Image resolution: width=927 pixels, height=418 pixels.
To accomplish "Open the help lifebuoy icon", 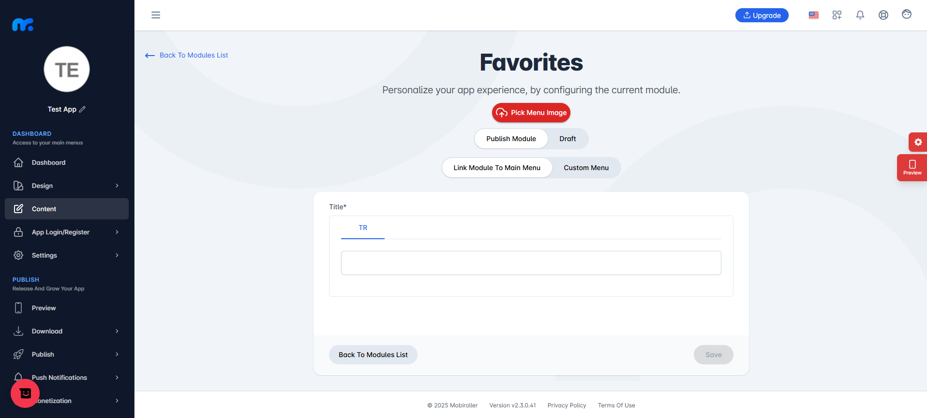I will click(x=883, y=15).
